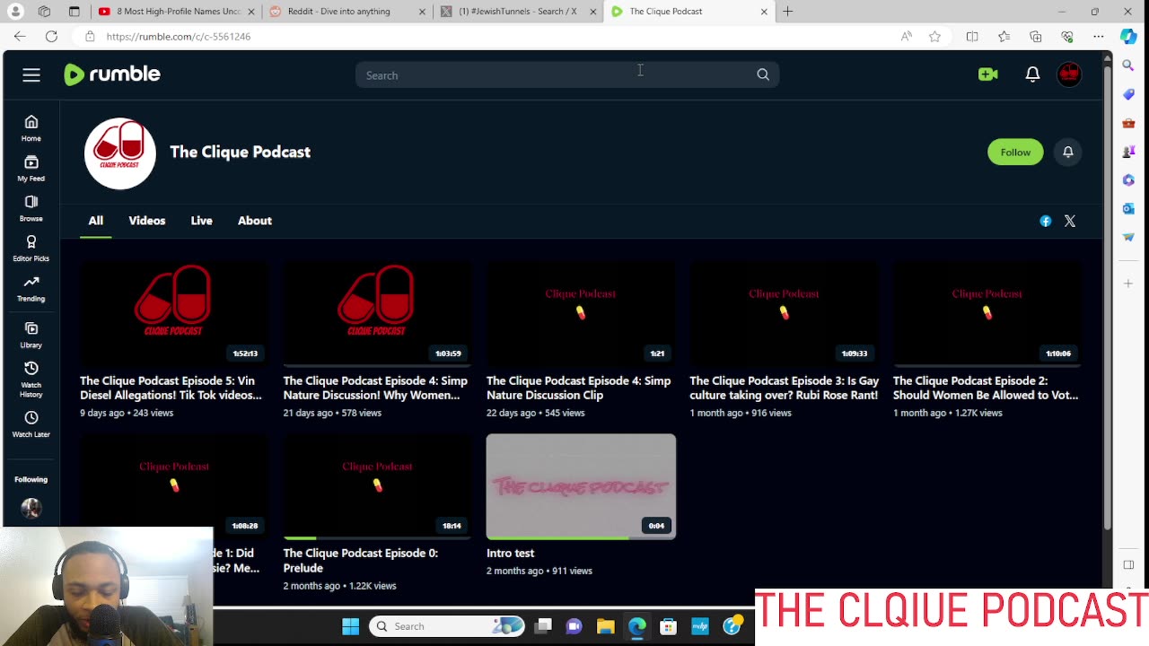Close The Clique Podcast browser tab
The width and height of the screenshot is (1149, 646).
[x=764, y=12]
